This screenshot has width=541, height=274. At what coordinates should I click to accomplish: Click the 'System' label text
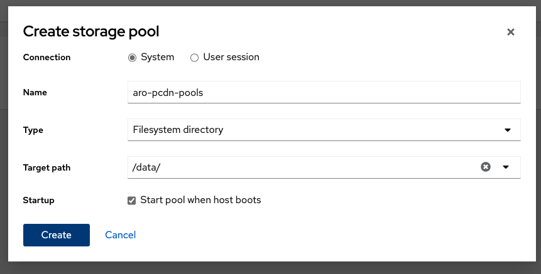[x=157, y=57]
